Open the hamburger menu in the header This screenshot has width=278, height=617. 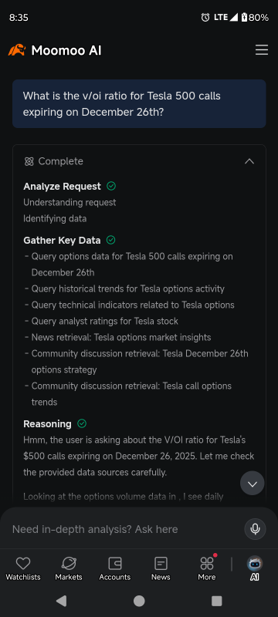pyautogui.click(x=262, y=50)
